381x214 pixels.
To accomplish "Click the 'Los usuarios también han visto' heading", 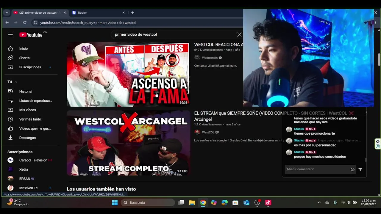I will coord(101,189).
